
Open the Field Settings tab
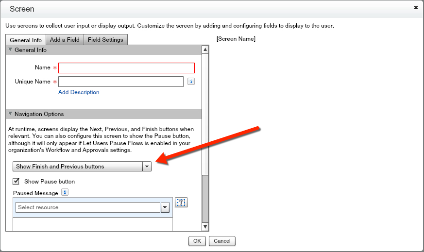(x=106, y=40)
